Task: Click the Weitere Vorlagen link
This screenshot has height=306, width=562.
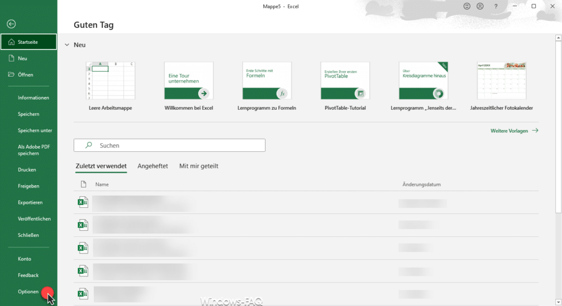Action: [x=509, y=131]
